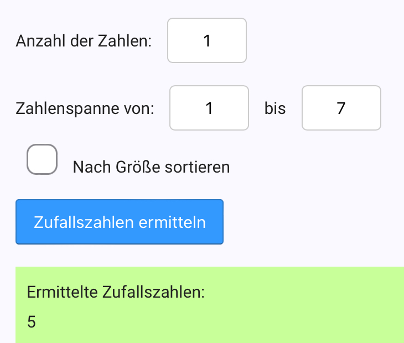Click the Anzahl der Zahlen label

(84, 41)
